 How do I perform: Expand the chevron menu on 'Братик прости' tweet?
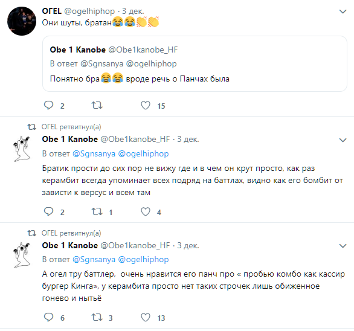pos(343,140)
